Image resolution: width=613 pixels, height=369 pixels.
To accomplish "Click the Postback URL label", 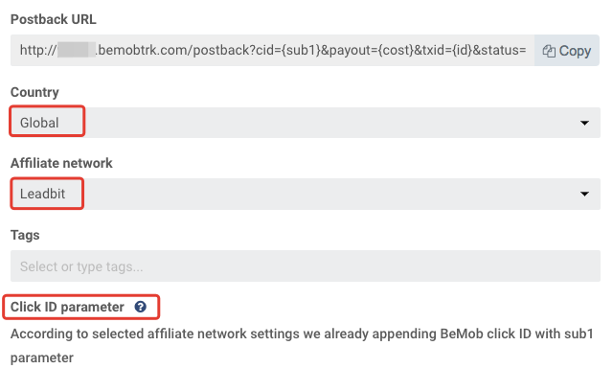I will [x=54, y=19].
